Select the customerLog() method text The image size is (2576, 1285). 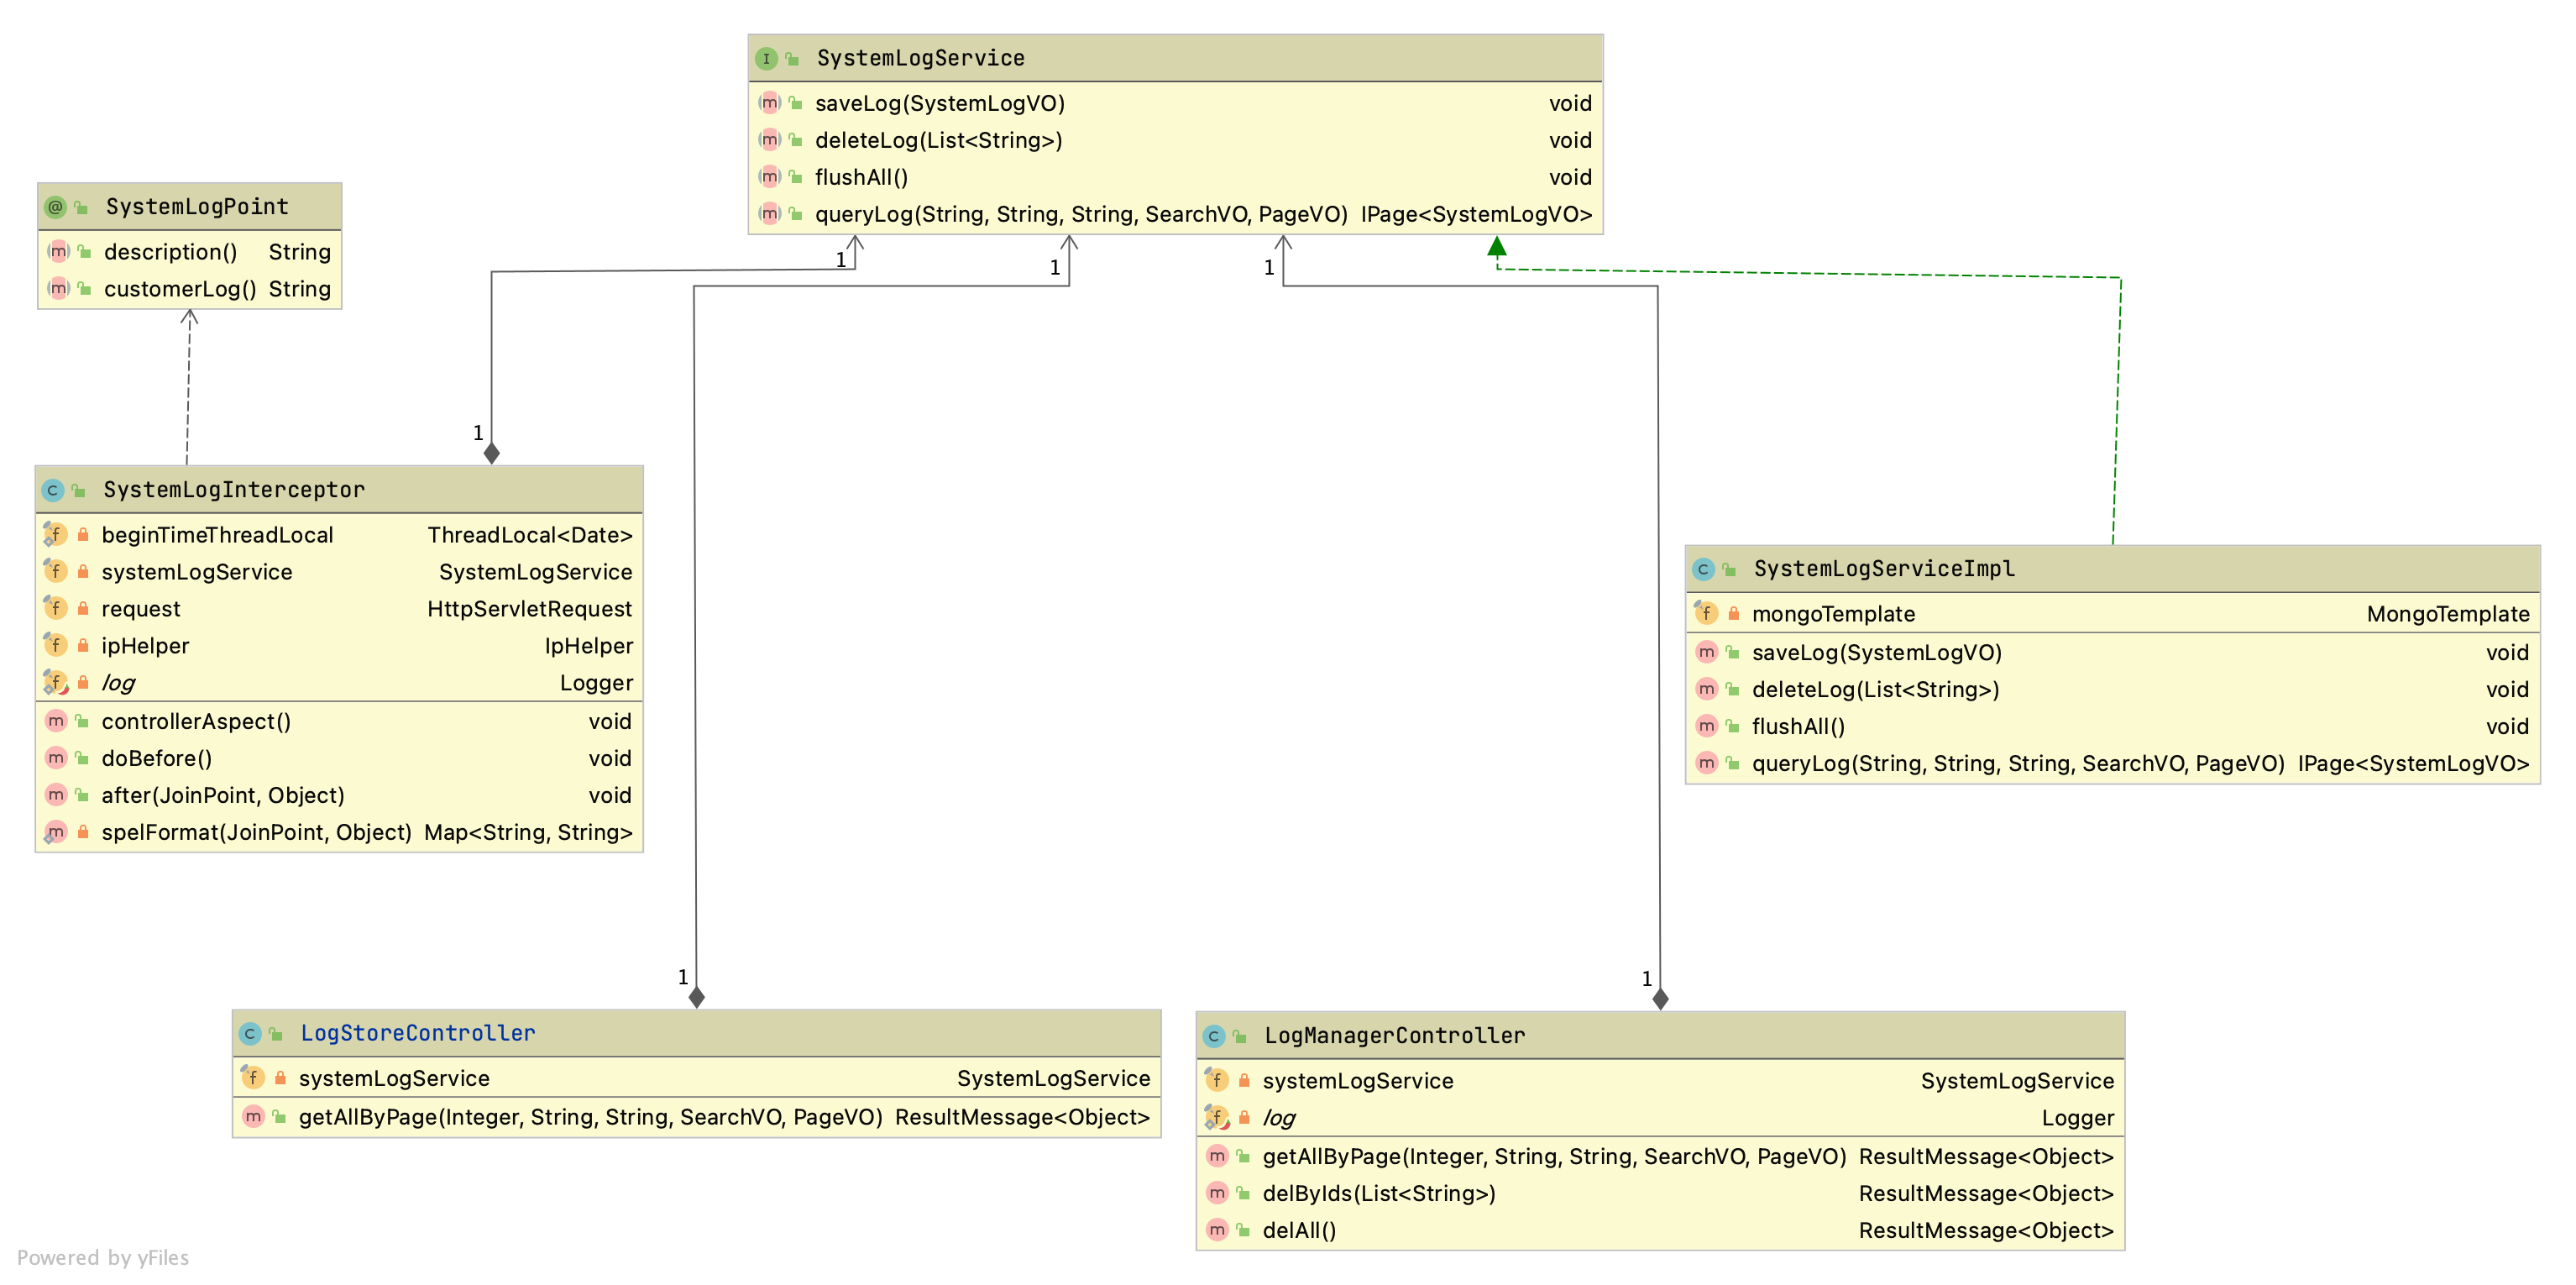[180, 289]
